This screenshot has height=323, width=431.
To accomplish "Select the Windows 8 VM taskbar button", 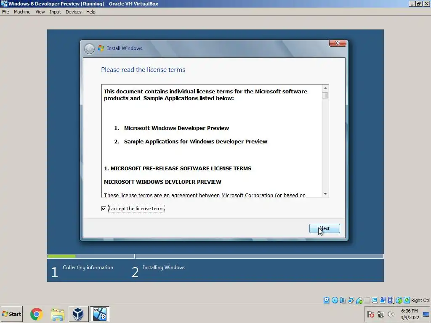I will 99,314.
